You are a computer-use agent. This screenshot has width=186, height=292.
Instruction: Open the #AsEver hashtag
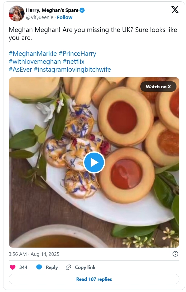click(20, 70)
